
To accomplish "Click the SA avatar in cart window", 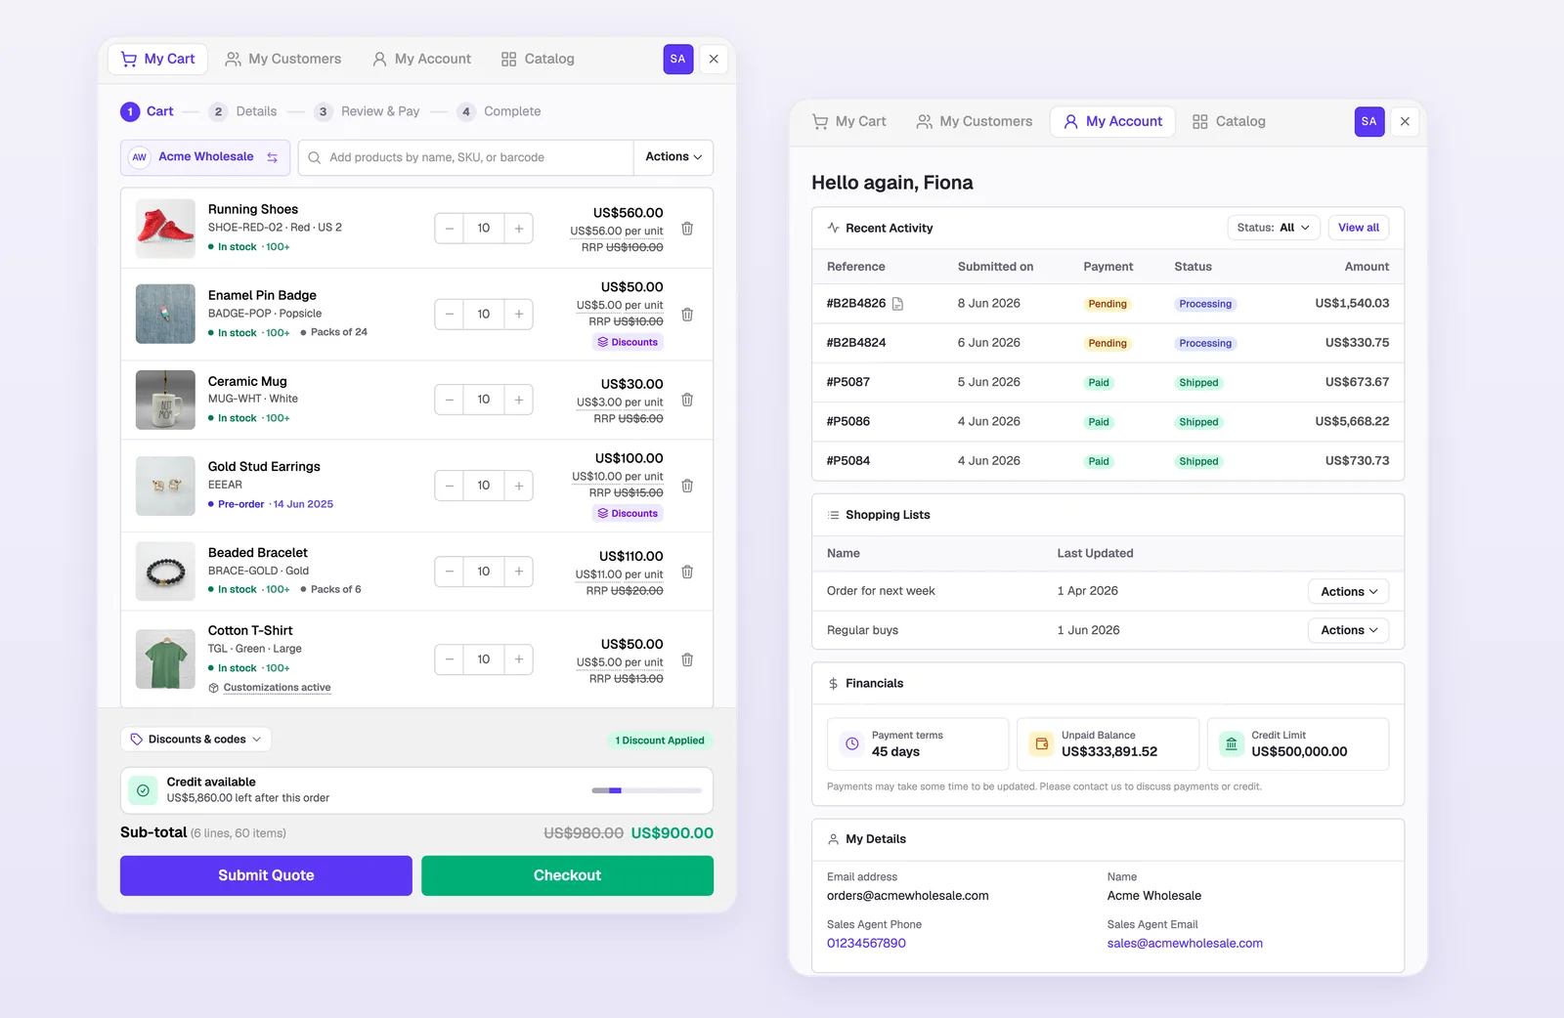I will pos(678,59).
